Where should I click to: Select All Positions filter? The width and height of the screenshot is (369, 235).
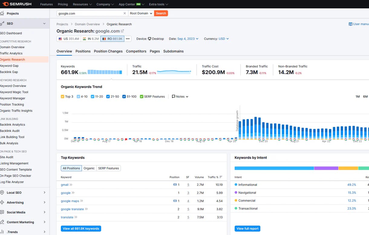[x=71, y=168]
